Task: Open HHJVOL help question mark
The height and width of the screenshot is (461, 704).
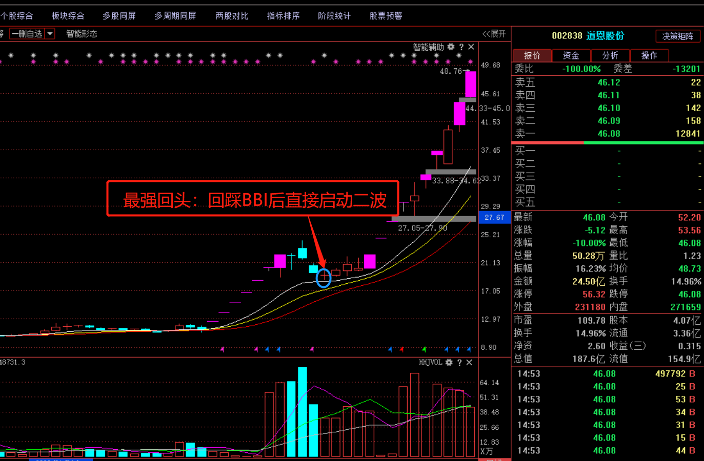Action: click(x=459, y=362)
